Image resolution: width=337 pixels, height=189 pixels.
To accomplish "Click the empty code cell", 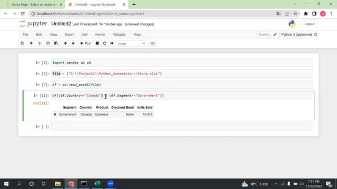I will [182, 127].
